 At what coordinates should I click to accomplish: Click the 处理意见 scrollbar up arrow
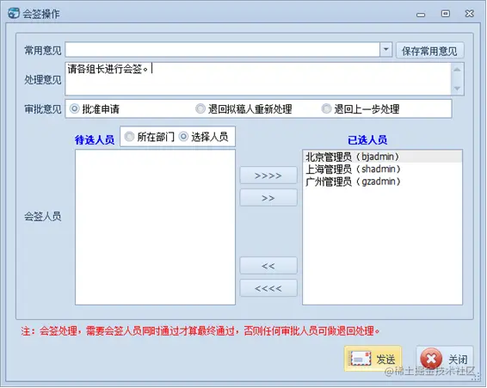coord(457,70)
